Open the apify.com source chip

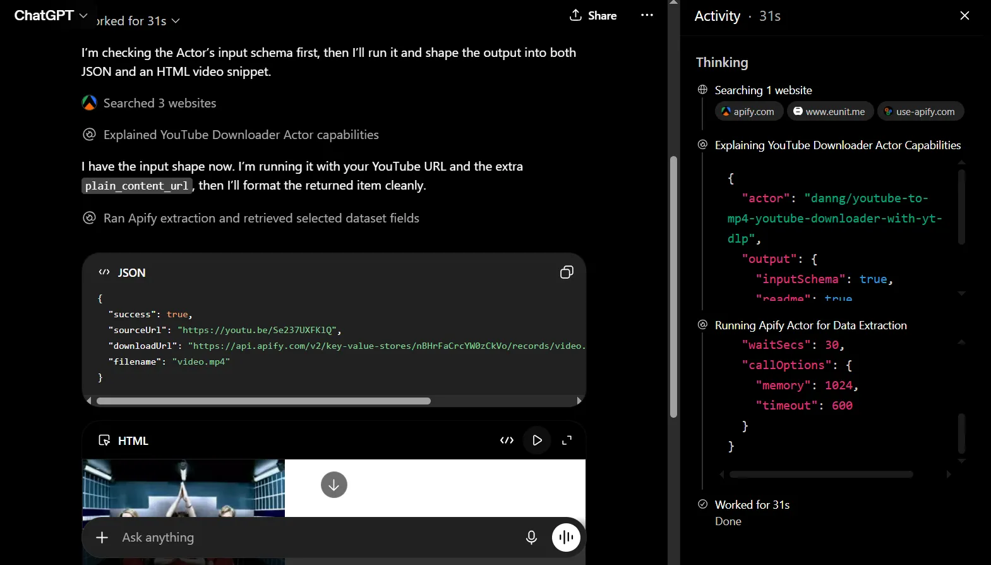click(749, 111)
